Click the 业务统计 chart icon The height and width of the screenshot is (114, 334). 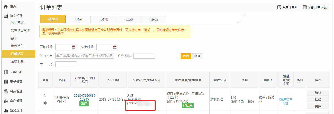tap(5, 110)
